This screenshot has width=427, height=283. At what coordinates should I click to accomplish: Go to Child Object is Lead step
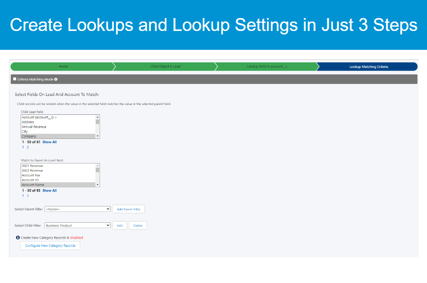[165, 67]
